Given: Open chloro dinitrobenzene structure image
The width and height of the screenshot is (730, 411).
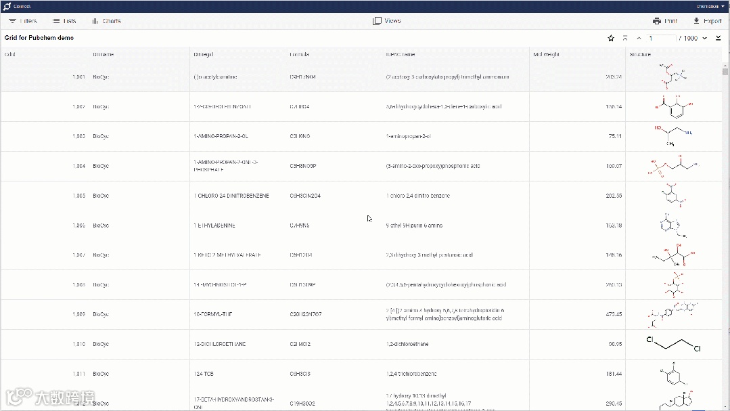Looking at the screenshot, I should tap(674, 195).
